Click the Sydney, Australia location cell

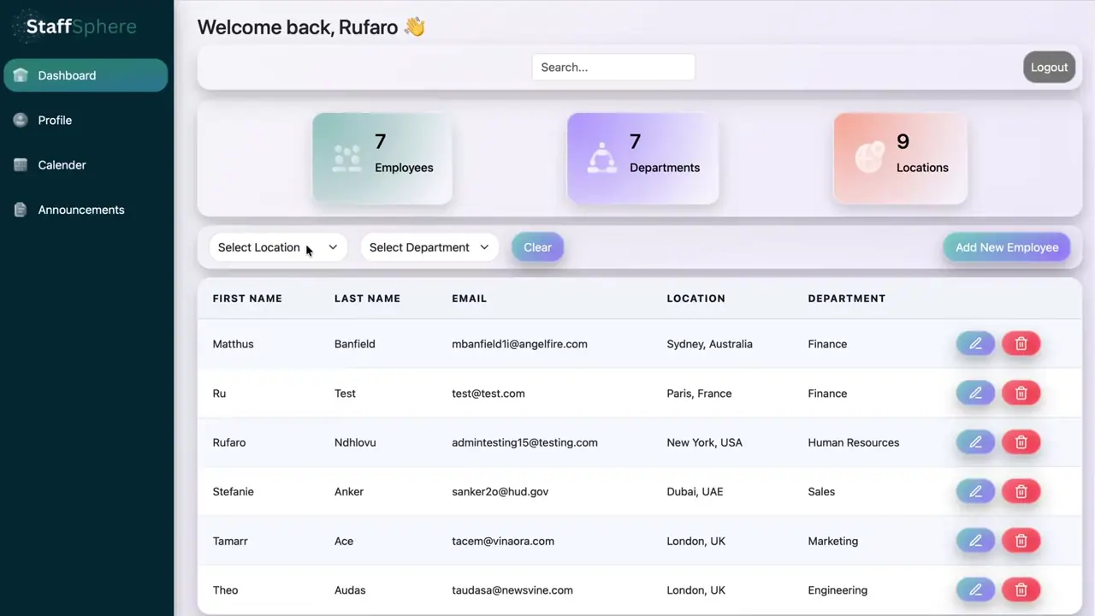(x=709, y=344)
